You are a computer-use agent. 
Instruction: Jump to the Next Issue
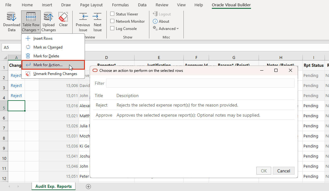point(97,21)
